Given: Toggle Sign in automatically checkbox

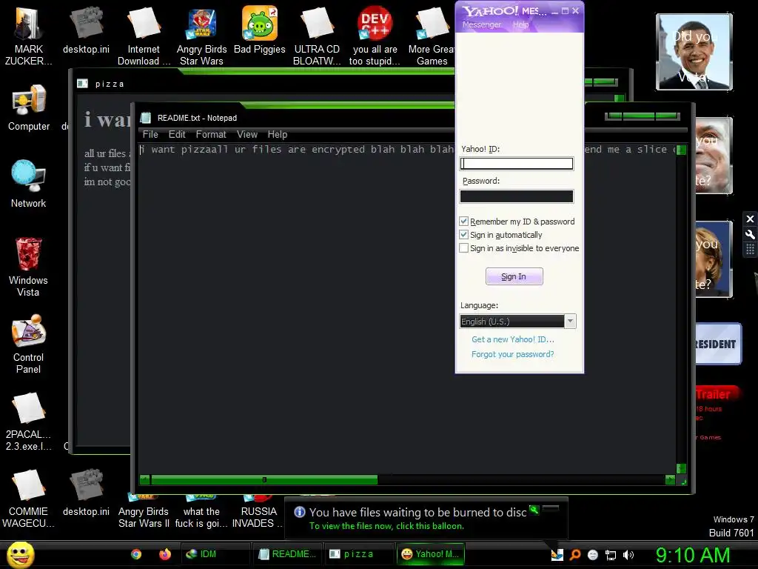Looking at the screenshot, I should tap(463, 235).
